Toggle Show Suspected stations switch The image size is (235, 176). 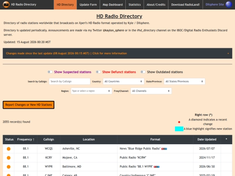click(x=50, y=72)
